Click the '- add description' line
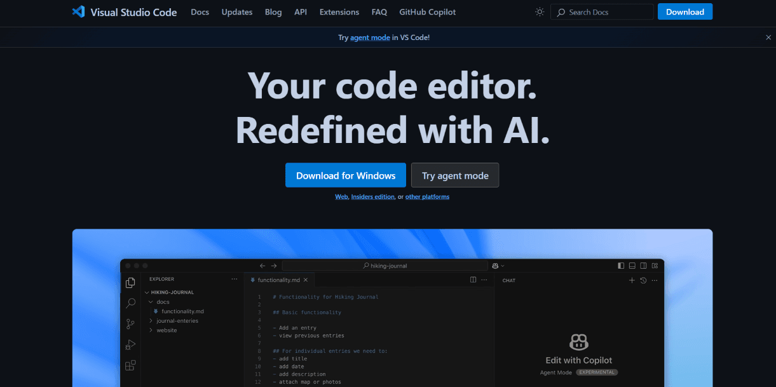Screen dimensions: 776x387 (x=299, y=374)
